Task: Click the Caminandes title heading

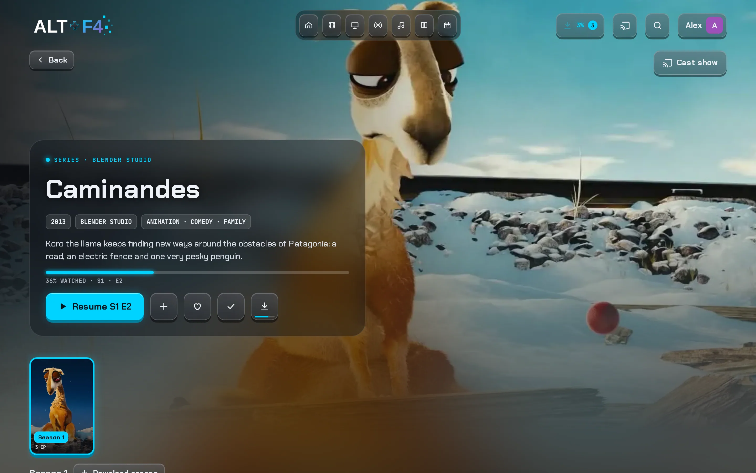Action: (123, 189)
